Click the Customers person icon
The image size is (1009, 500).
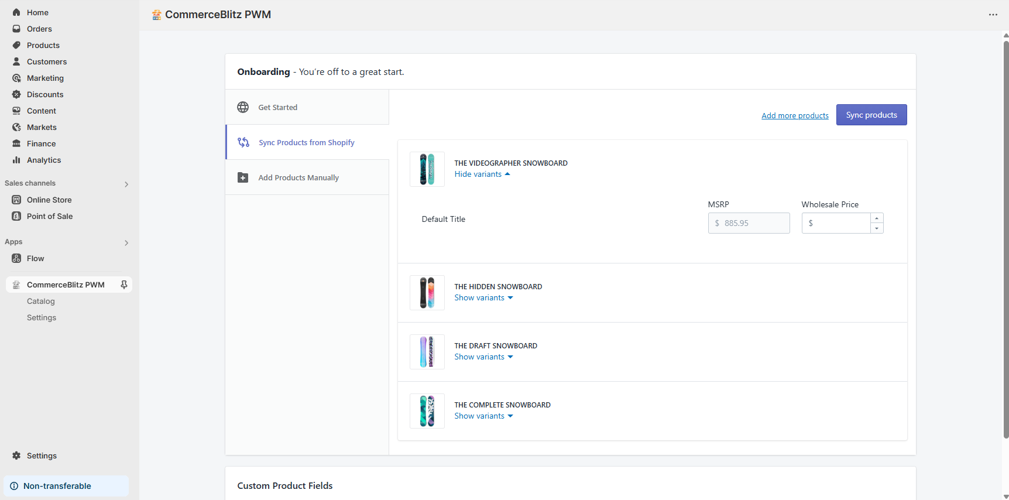(x=16, y=61)
